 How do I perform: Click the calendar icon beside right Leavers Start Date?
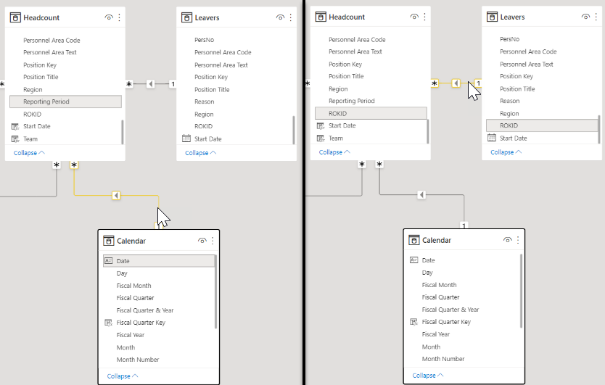click(x=492, y=137)
